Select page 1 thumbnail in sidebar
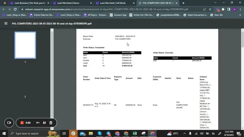Image resolution: width=244 pixels, height=137 pixels. (x=25, y=45)
